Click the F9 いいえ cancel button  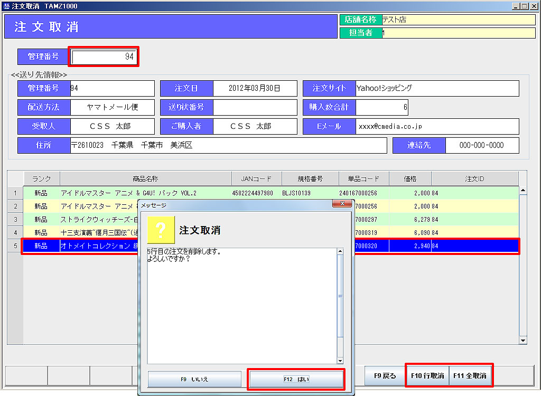[194, 379]
